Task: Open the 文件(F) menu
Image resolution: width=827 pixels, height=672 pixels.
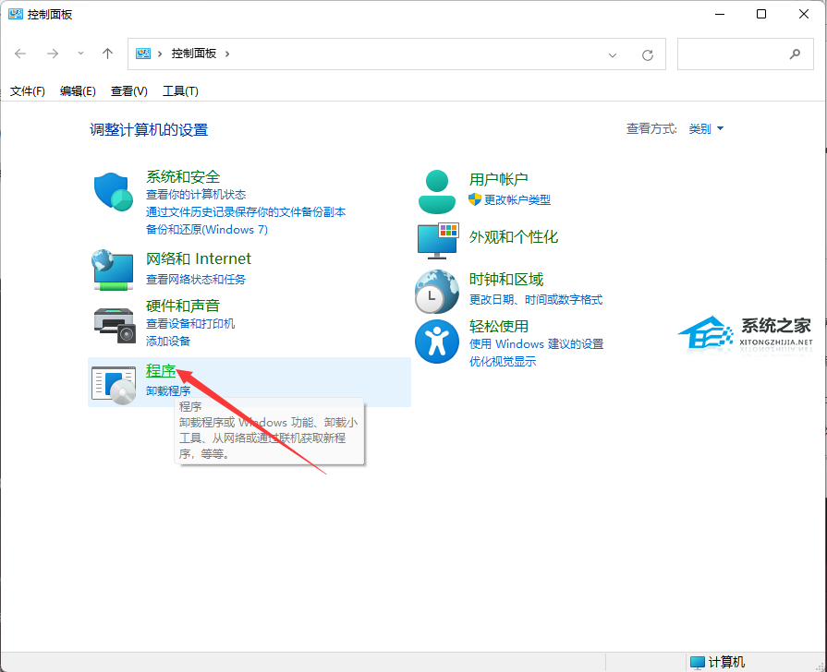Action: 28,90
